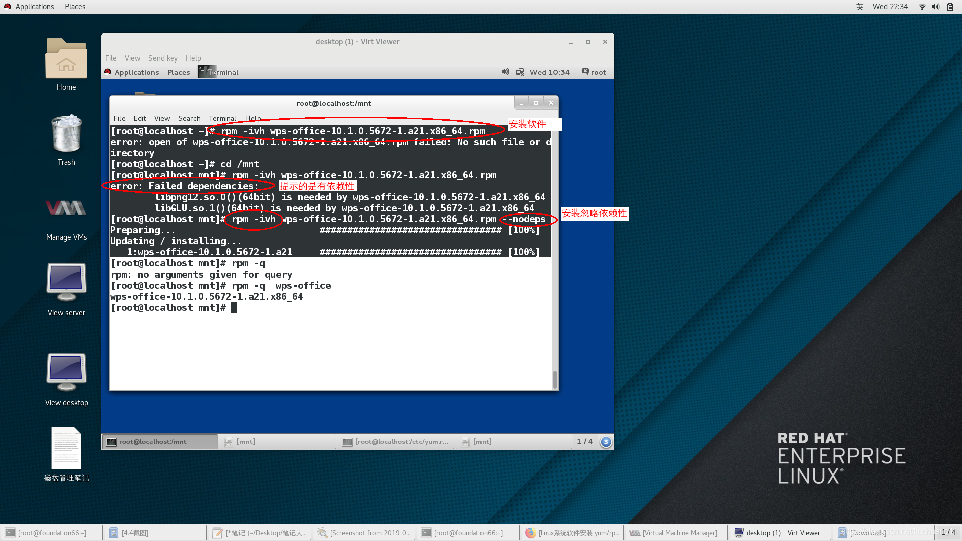Open terminal Terminal menu
The image size is (962, 541).
tap(222, 118)
